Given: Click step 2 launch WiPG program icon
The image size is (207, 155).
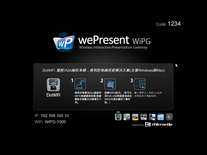Looking at the screenshot, I should tap(110, 84).
